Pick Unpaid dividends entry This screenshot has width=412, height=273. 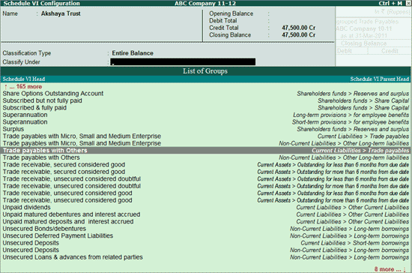tap(206, 207)
